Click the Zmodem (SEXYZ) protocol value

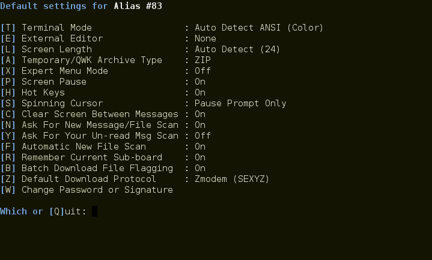[232, 179]
